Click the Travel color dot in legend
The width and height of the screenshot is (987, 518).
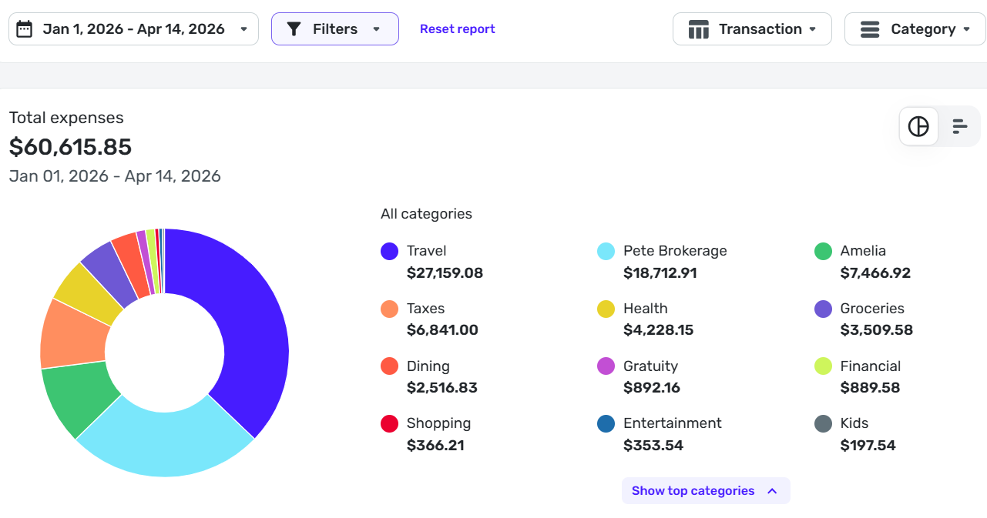390,251
